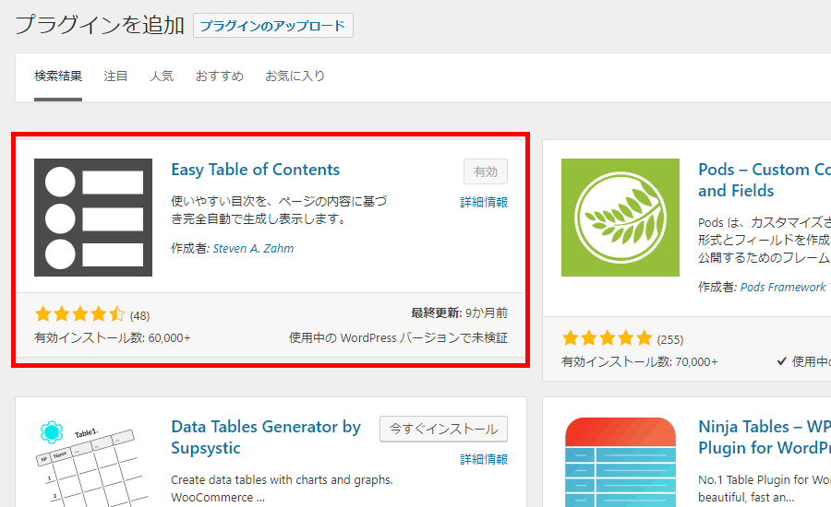Click the Pods green leaf plugin icon
This screenshot has width=831, height=507.
coord(620,218)
